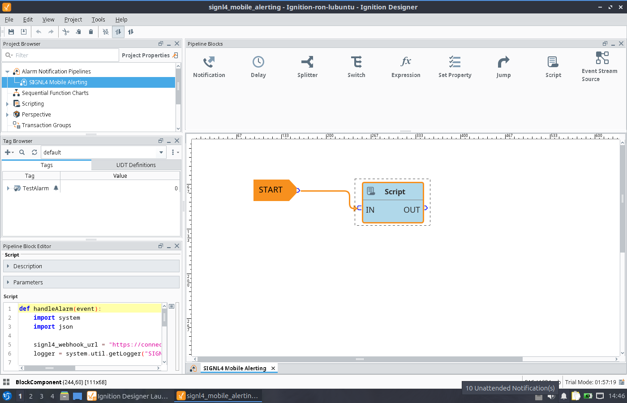Paste using the clipboard toolbar icon

click(x=91, y=32)
